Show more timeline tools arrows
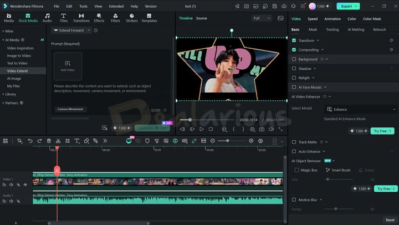This screenshot has width=399, height=225. 105,141
